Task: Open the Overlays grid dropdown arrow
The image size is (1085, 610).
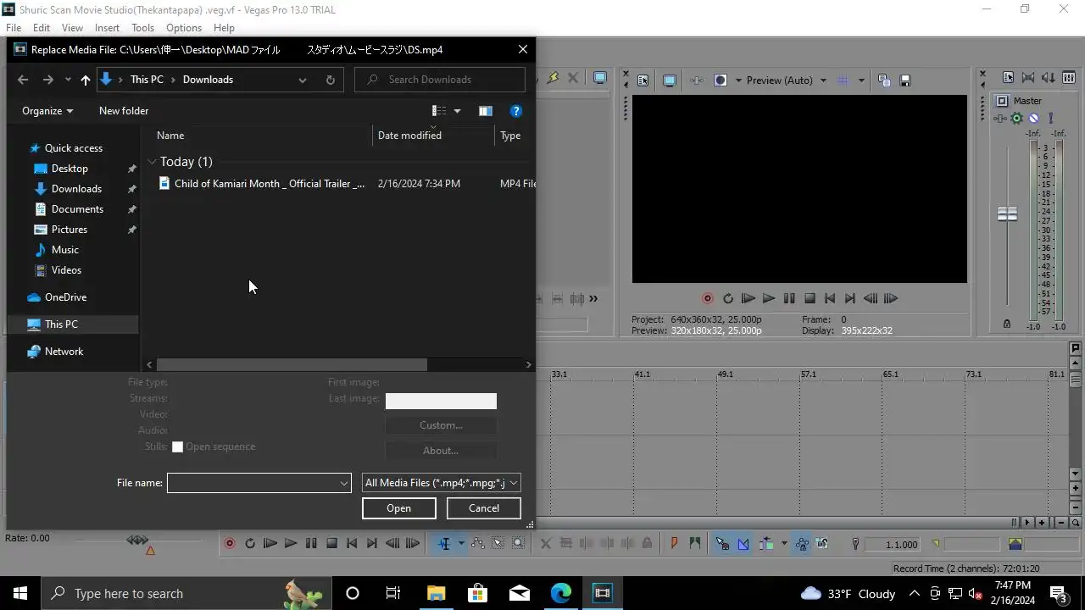Action: point(861,80)
